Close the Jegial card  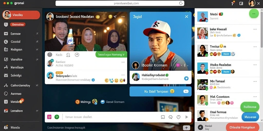point(186,16)
